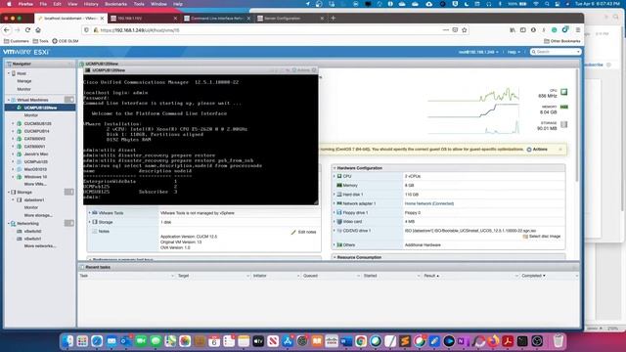Collapse Virtual Machines tree in Navigator
The width and height of the screenshot is (626, 352).
[x=9, y=100]
